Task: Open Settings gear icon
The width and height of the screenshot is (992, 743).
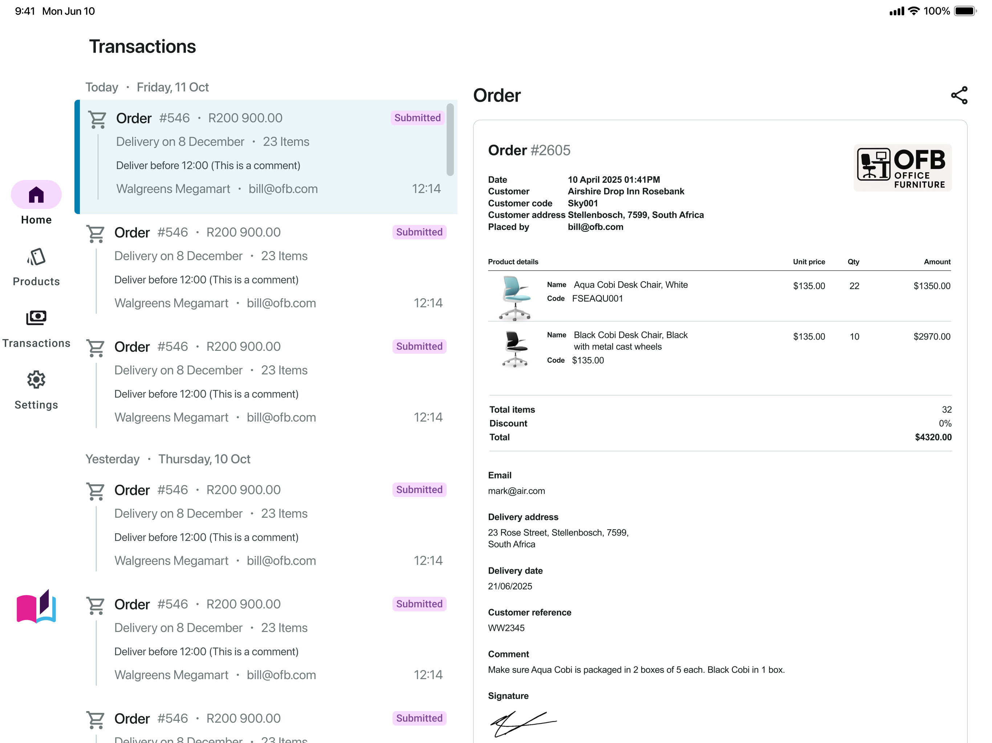Action: pos(36,379)
